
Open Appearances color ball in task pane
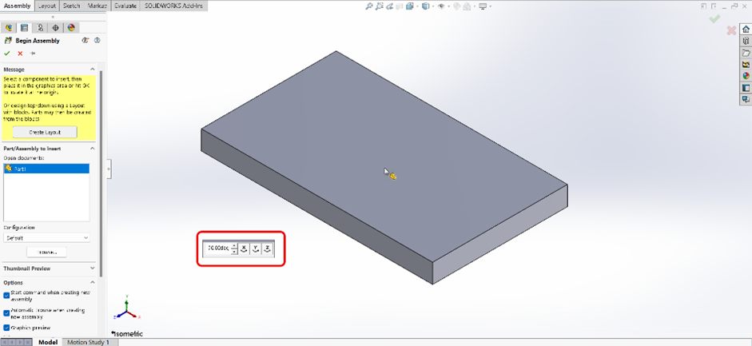coord(746,76)
